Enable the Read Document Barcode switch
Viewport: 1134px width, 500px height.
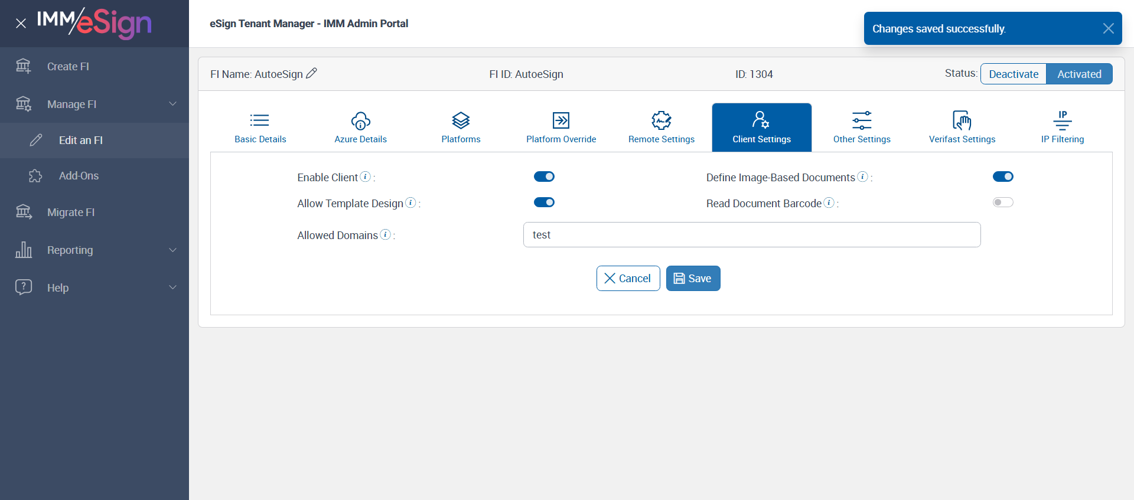point(1003,202)
